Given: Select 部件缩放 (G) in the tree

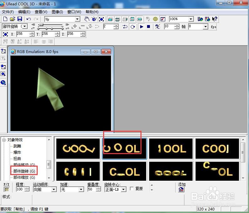Looking at the screenshot, I should 24,178.
